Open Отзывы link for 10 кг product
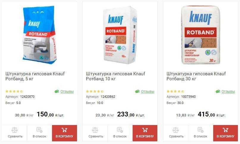 click(x=148, y=92)
